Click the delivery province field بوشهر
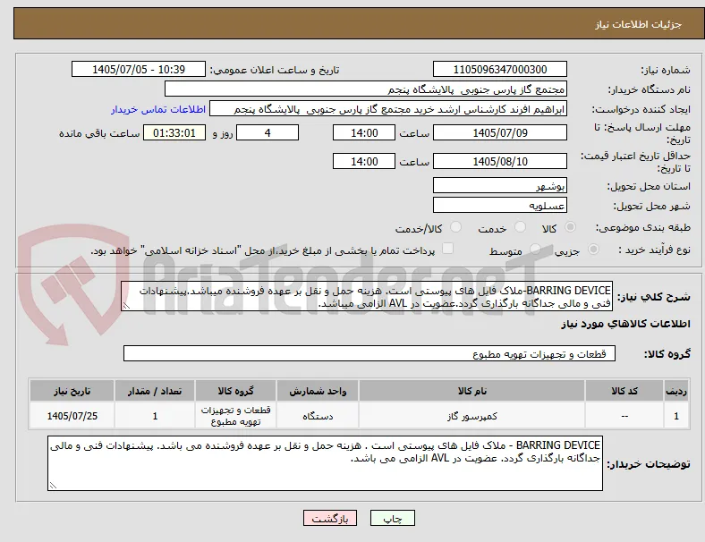The width and height of the screenshot is (705, 542). click(499, 186)
